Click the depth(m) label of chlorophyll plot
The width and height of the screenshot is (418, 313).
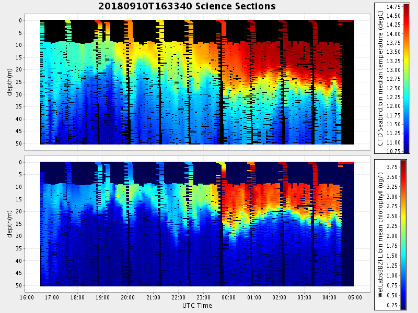point(9,224)
